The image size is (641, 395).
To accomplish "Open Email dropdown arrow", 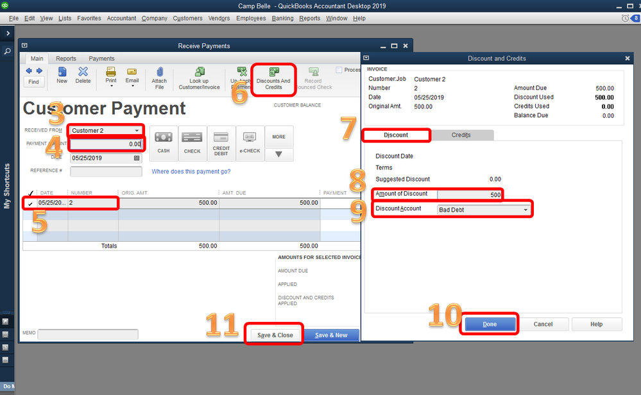I will [x=132, y=86].
